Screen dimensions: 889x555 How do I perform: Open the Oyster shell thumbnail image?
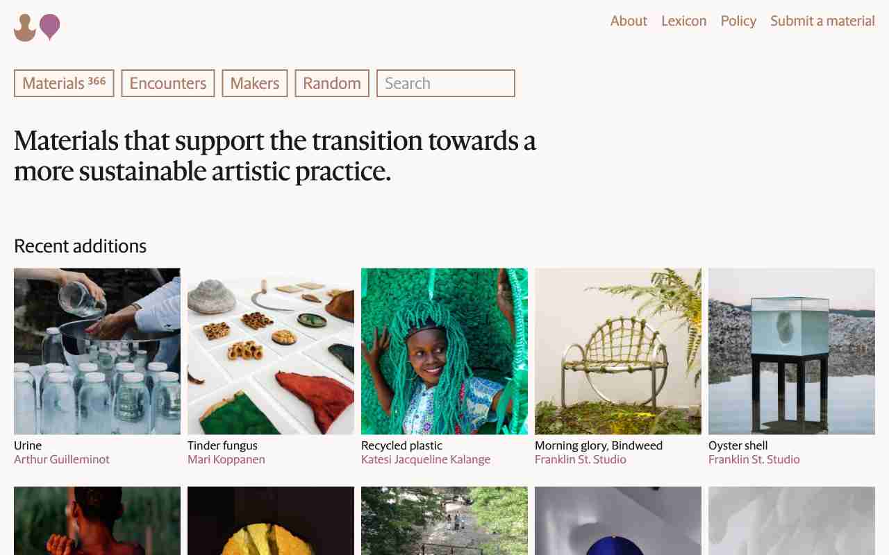[x=792, y=351]
